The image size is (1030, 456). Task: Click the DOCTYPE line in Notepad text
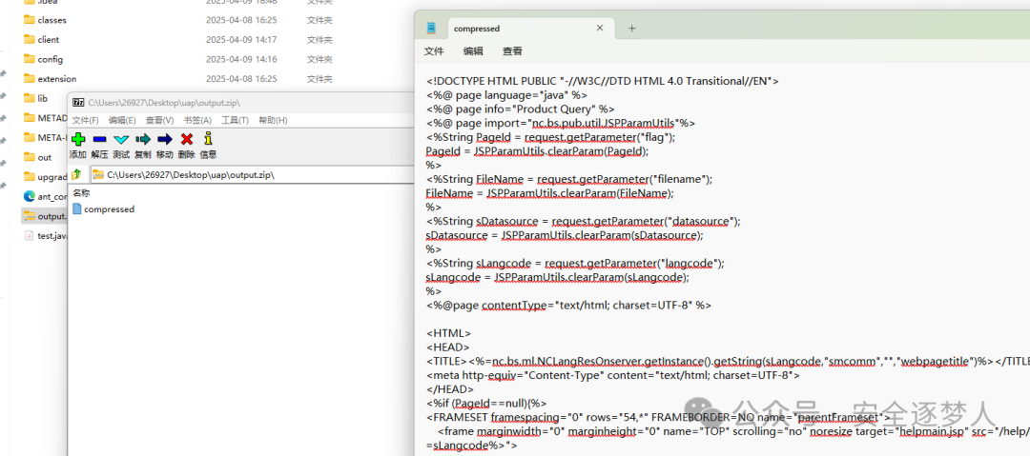point(603,81)
